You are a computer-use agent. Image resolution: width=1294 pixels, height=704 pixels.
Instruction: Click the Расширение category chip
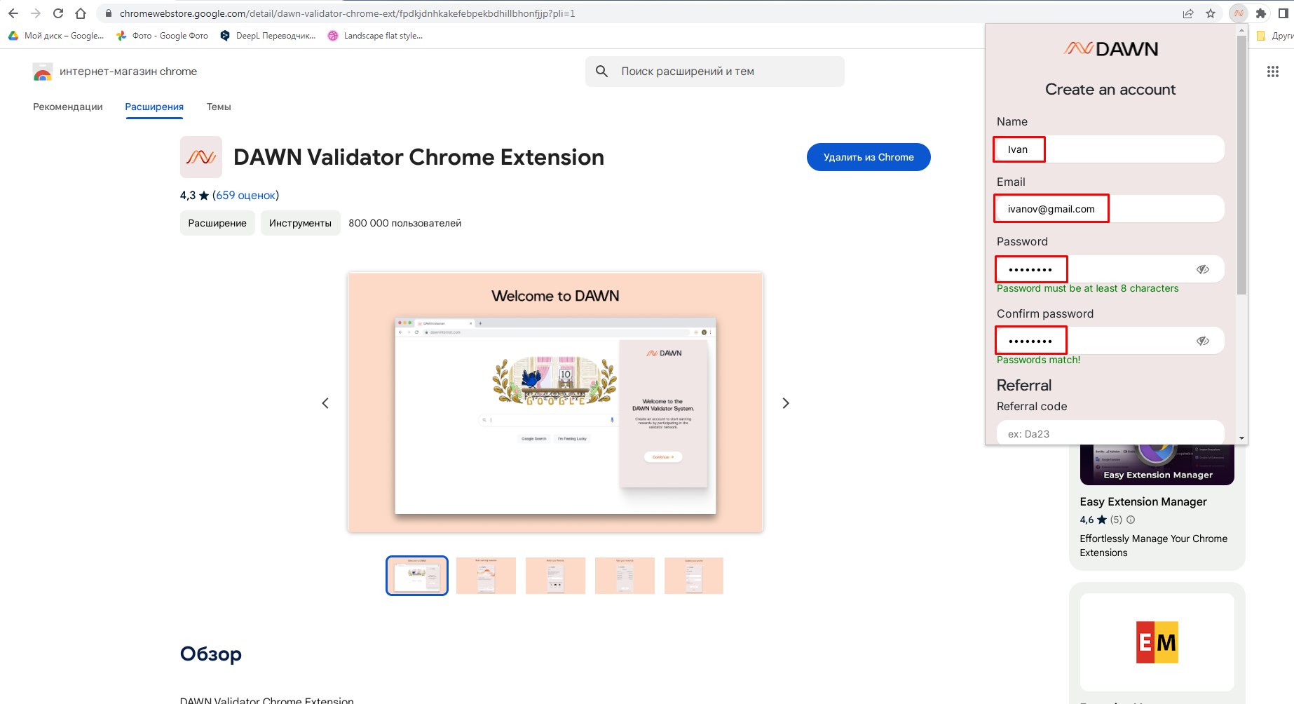tap(217, 223)
